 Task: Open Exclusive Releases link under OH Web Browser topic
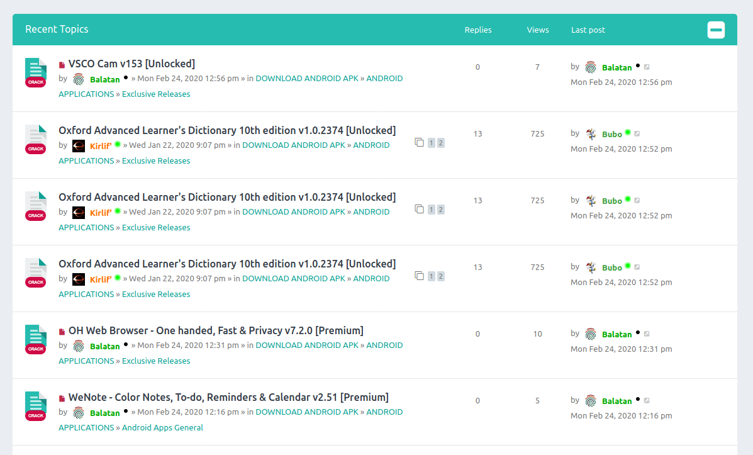pos(156,361)
